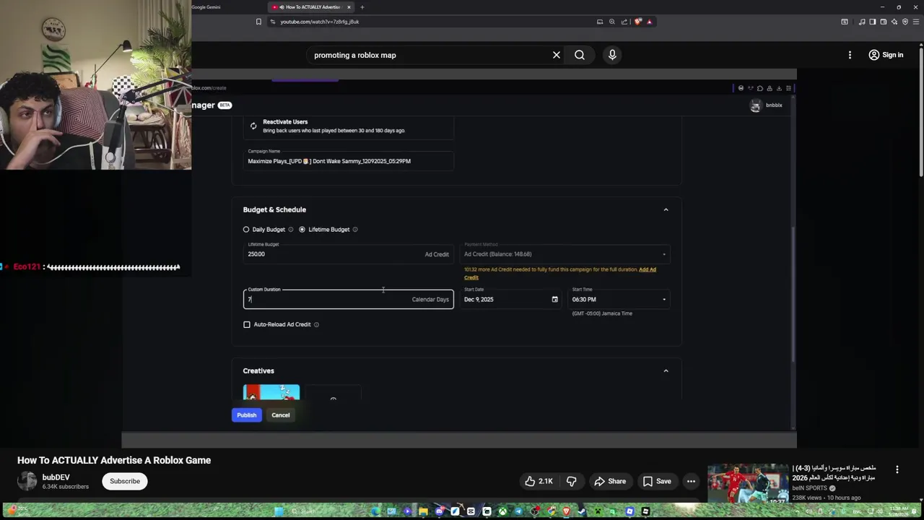Click Sign in on YouTube

[886, 55]
